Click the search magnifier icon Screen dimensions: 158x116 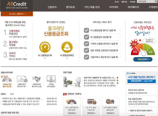pyautogui.click(x=156, y=2)
